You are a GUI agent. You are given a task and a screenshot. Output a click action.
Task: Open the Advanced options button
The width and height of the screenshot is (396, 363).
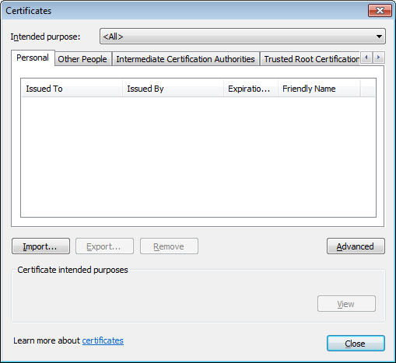click(356, 246)
